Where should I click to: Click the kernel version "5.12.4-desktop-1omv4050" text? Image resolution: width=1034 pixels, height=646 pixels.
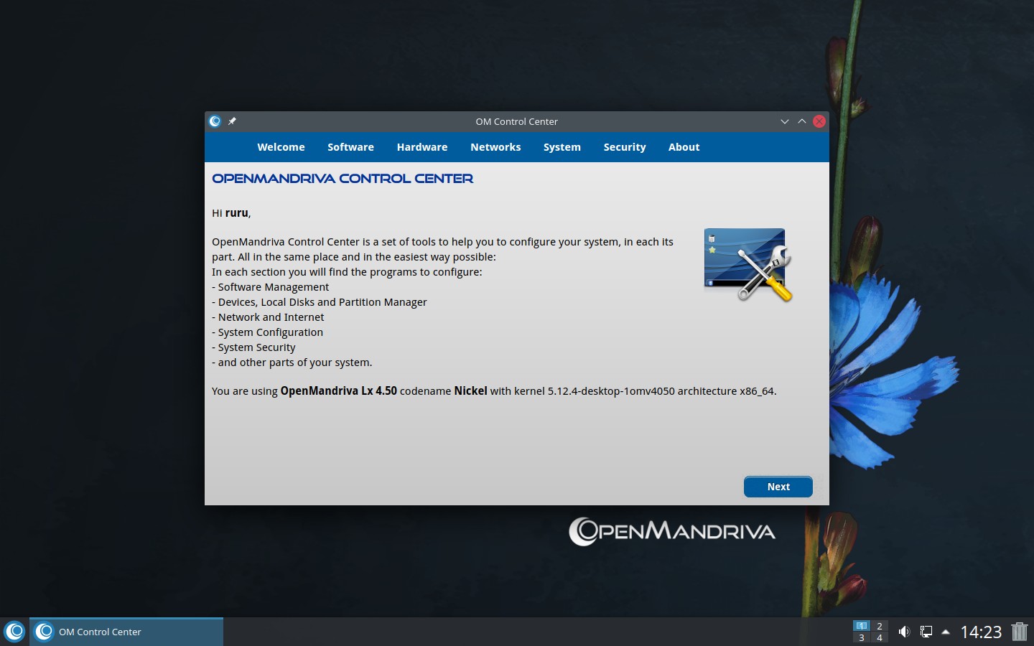611,391
